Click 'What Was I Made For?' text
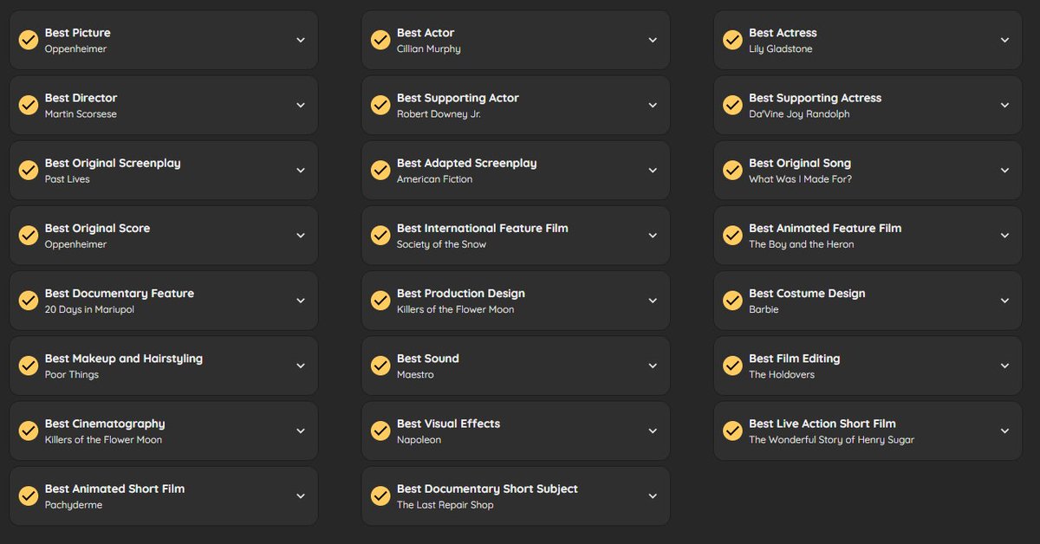Screen dimensions: 1040x544 pyautogui.click(x=801, y=179)
